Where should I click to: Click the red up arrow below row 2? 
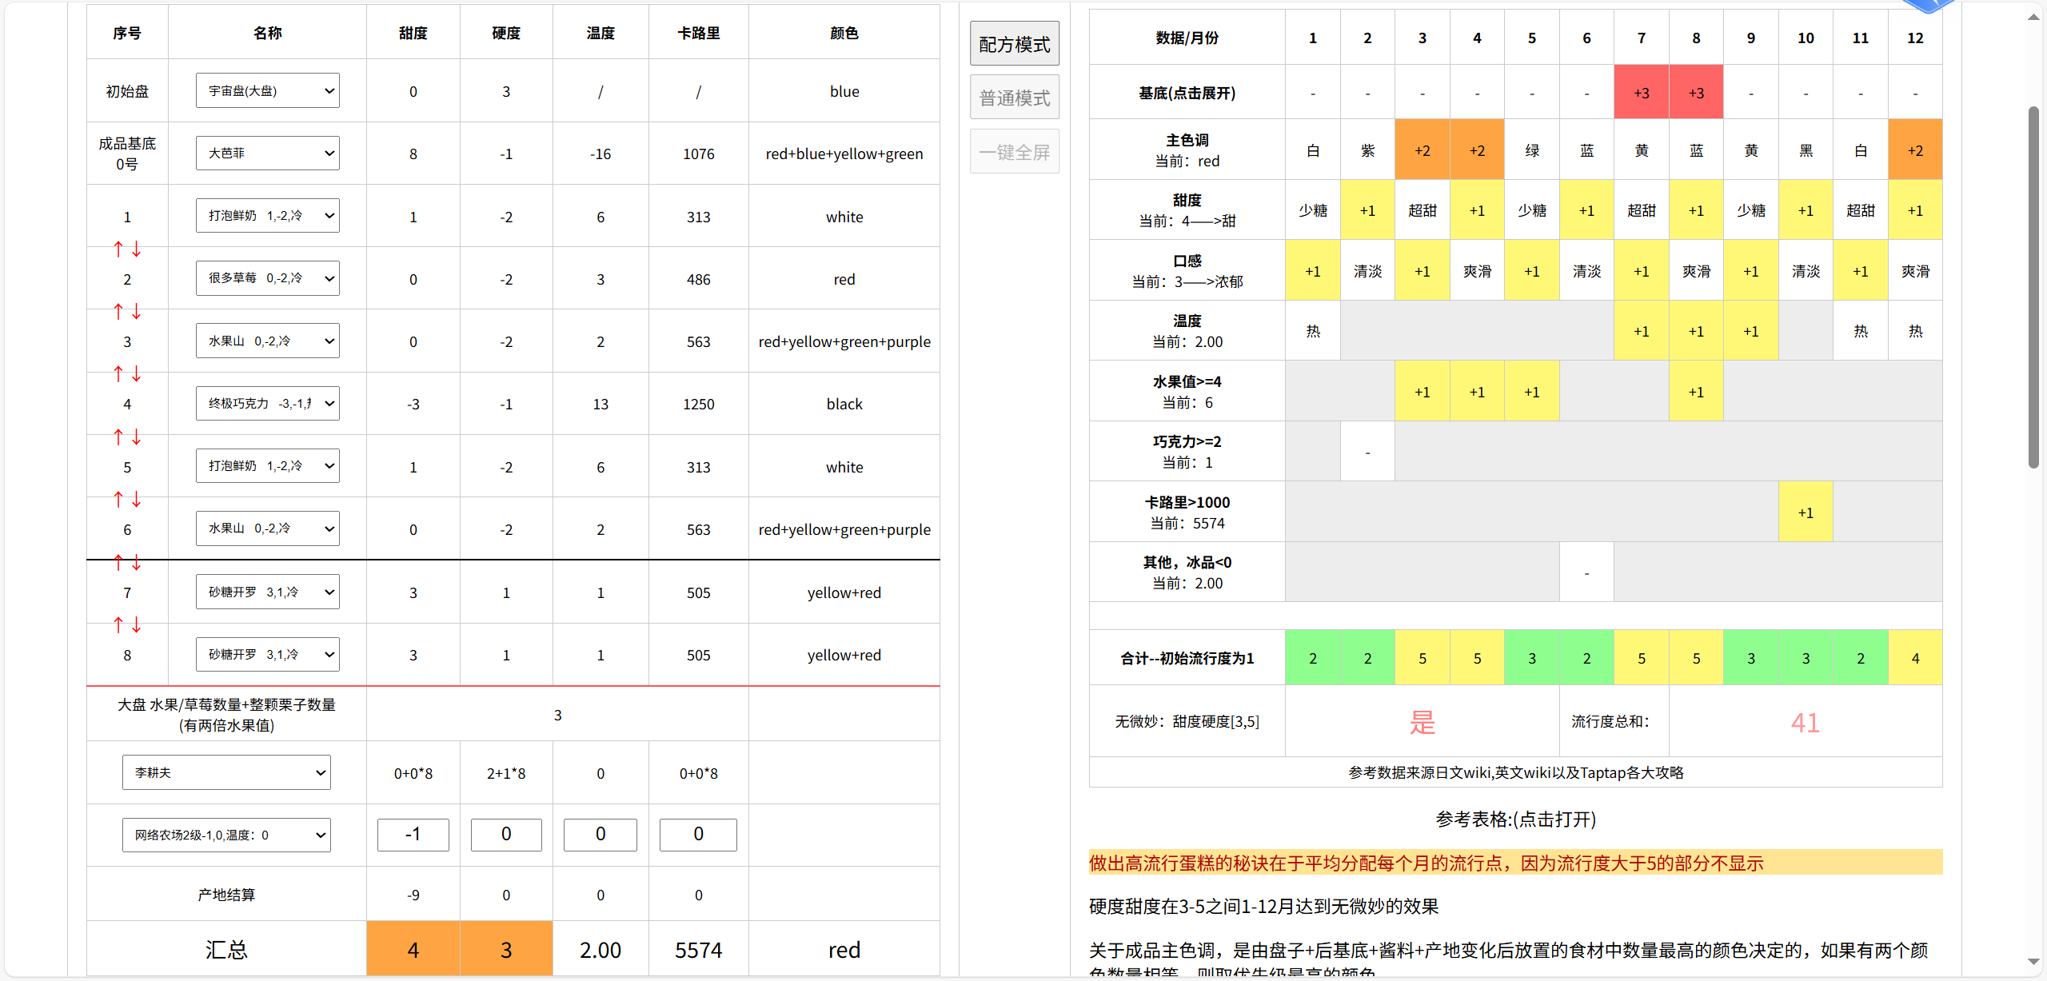pos(118,311)
